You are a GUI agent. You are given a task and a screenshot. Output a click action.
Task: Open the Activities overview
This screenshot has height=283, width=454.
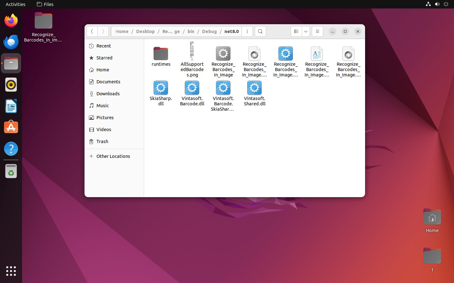tap(15, 4)
